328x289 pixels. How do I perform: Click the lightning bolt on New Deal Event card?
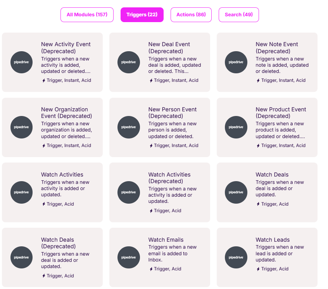[x=151, y=80]
